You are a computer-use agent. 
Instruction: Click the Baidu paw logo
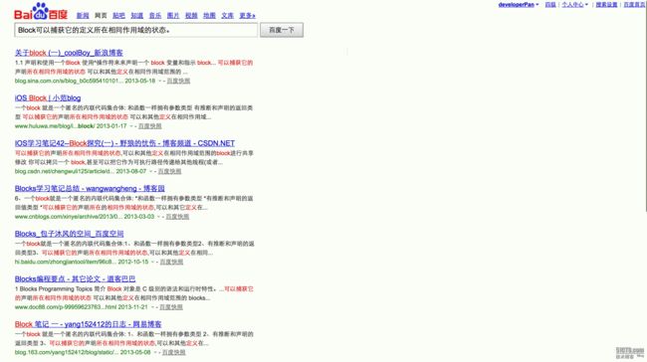click(41, 12)
